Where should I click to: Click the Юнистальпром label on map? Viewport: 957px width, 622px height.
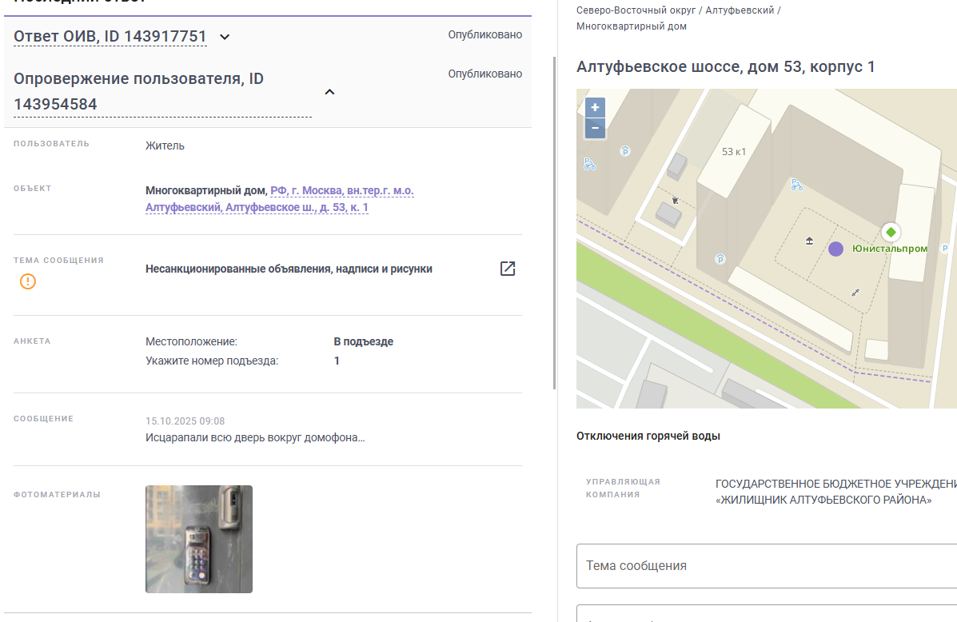point(890,249)
